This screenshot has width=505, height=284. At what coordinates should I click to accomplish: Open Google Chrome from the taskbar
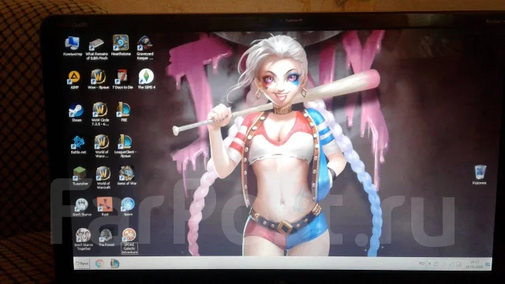coord(100,263)
